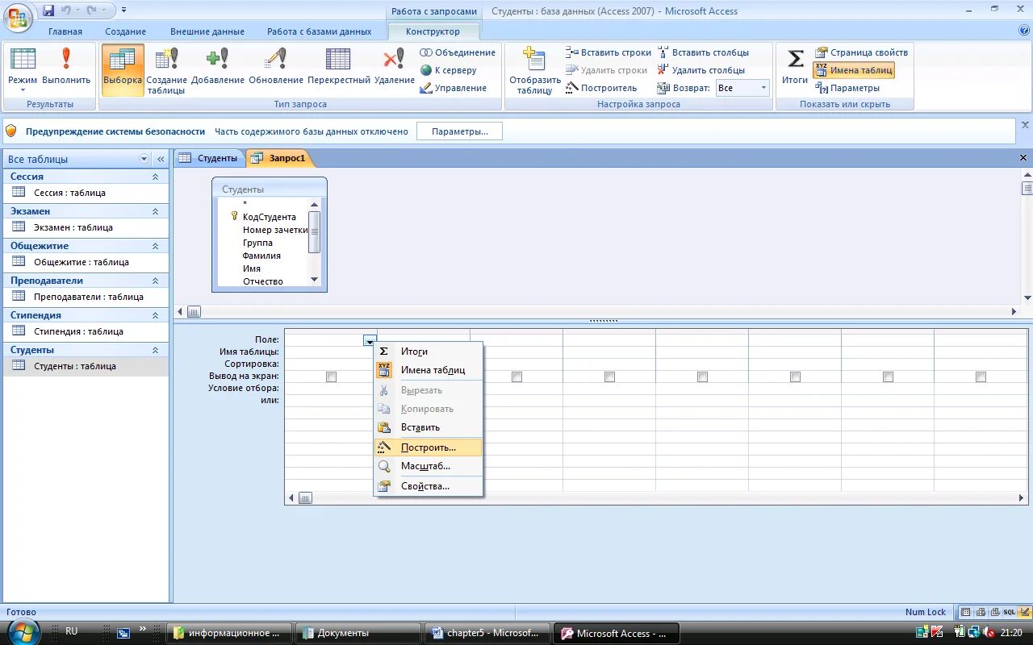The image size is (1033, 645).
Task: Tick Вывод на экран checkbox, first column
Action: pos(331,377)
